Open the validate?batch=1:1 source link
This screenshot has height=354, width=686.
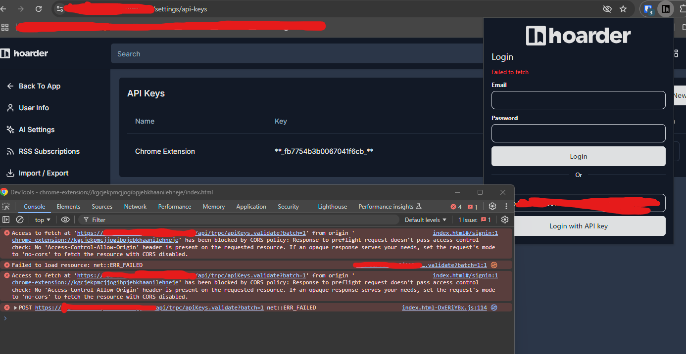(420, 265)
